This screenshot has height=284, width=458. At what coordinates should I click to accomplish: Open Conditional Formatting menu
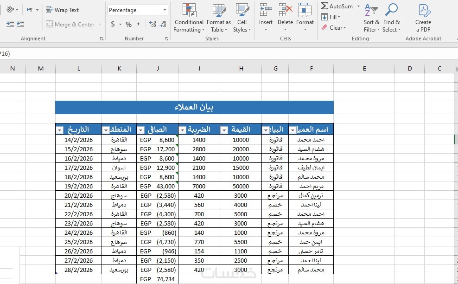click(189, 18)
